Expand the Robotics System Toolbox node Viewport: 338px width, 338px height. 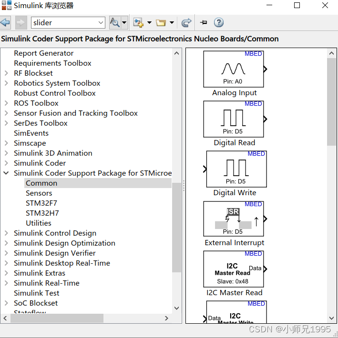(x=6, y=83)
